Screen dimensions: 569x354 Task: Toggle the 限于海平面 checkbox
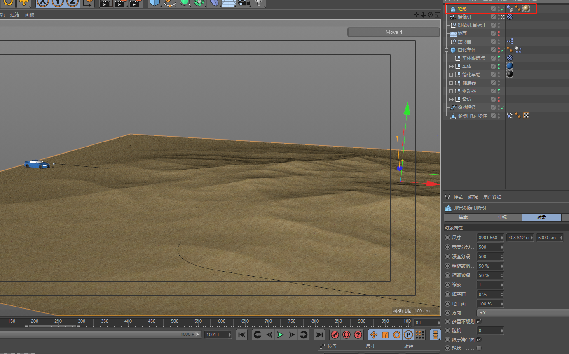pos(479,340)
